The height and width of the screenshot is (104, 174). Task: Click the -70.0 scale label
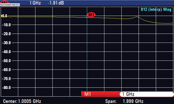point(7,79)
